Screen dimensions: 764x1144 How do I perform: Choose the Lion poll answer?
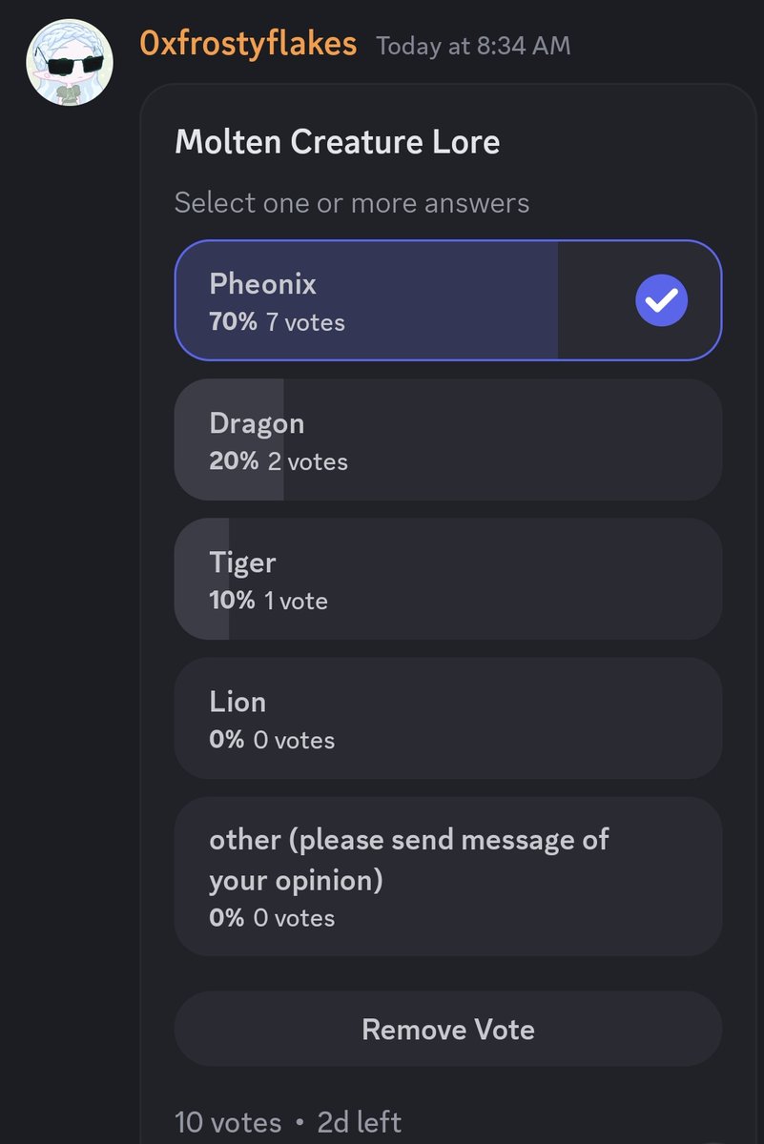pos(447,718)
